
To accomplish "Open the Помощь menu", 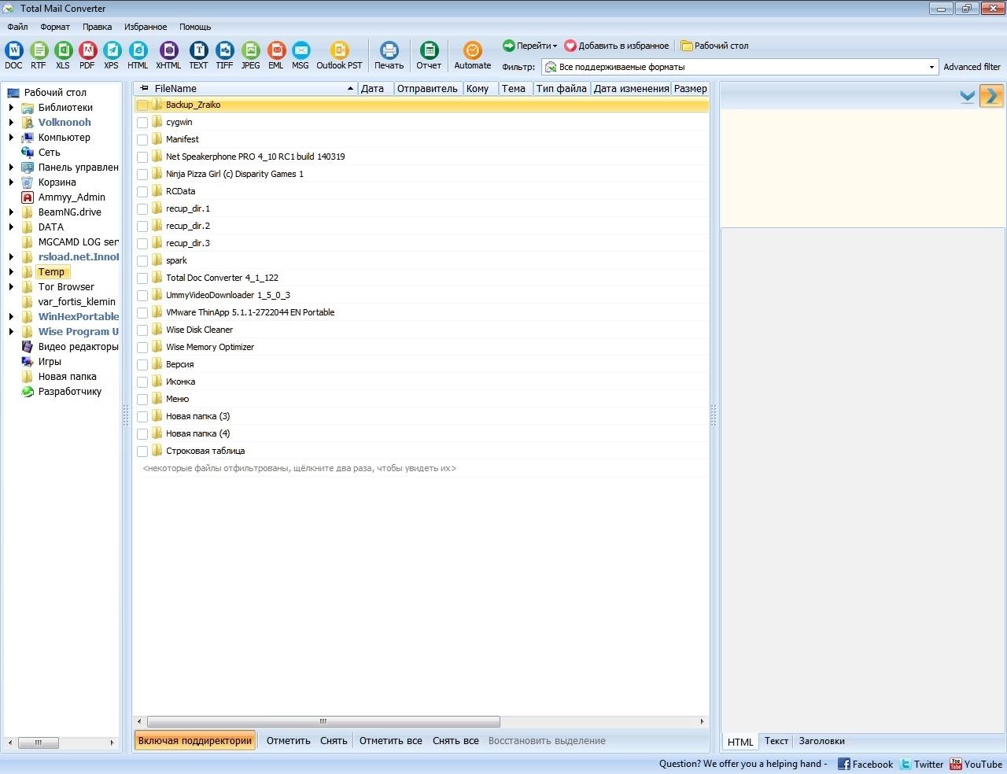I will coord(195,27).
